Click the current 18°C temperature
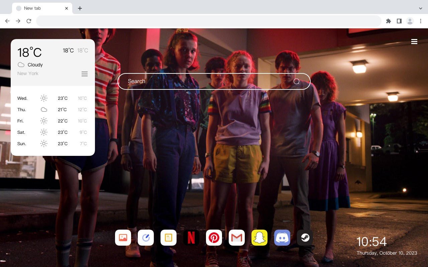Image resolution: width=428 pixels, height=267 pixels. click(x=29, y=52)
